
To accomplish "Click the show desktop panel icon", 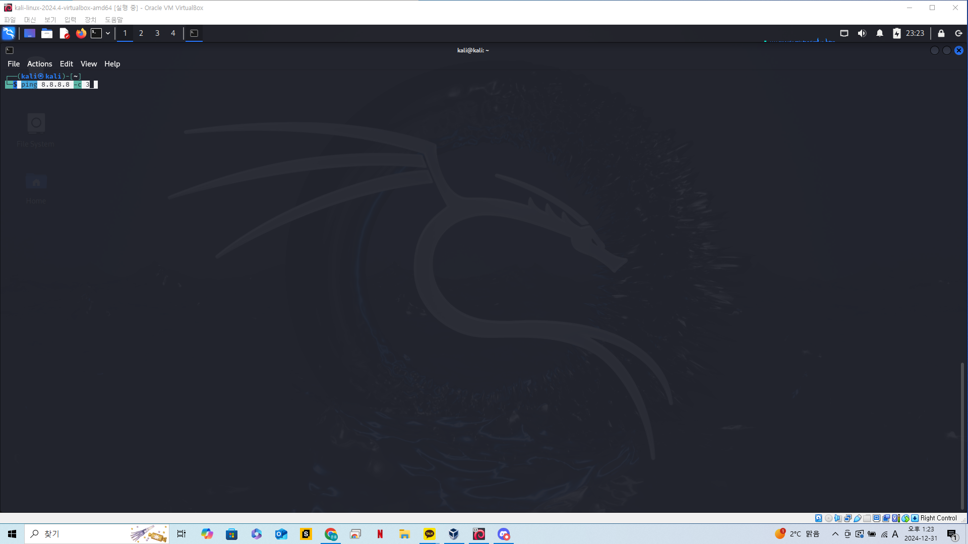I will click(x=30, y=33).
